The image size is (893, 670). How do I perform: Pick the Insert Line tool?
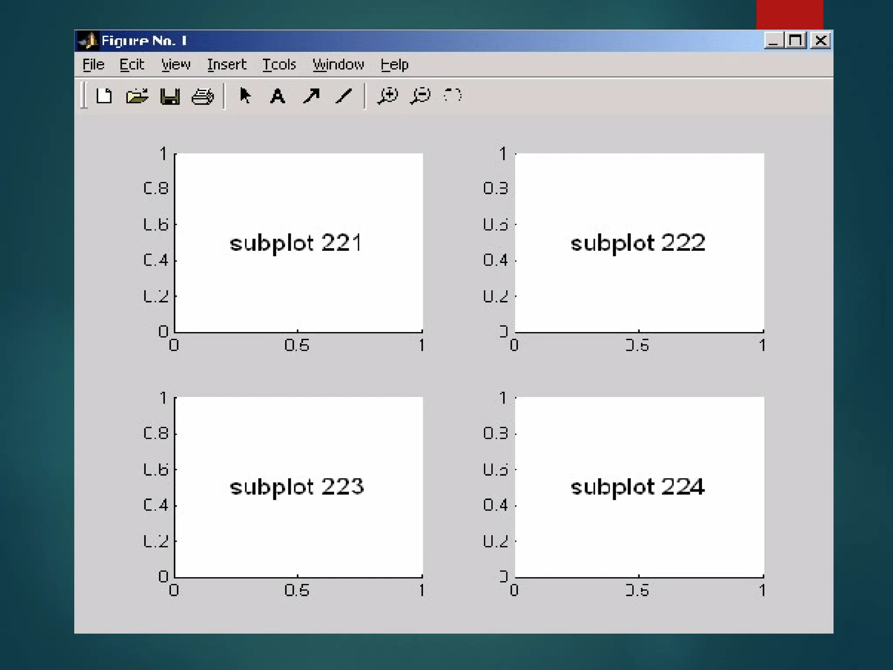(x=344, y=96)
